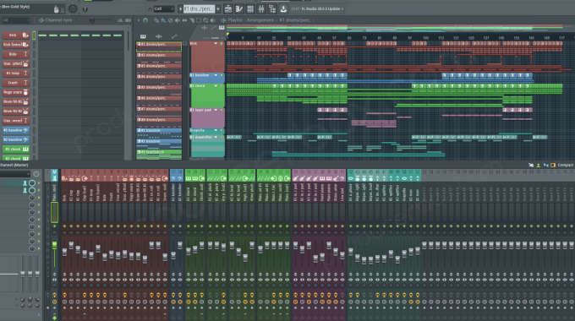Select the playlist Mute tool
This screenshot has height=321, width=575.
177,20
